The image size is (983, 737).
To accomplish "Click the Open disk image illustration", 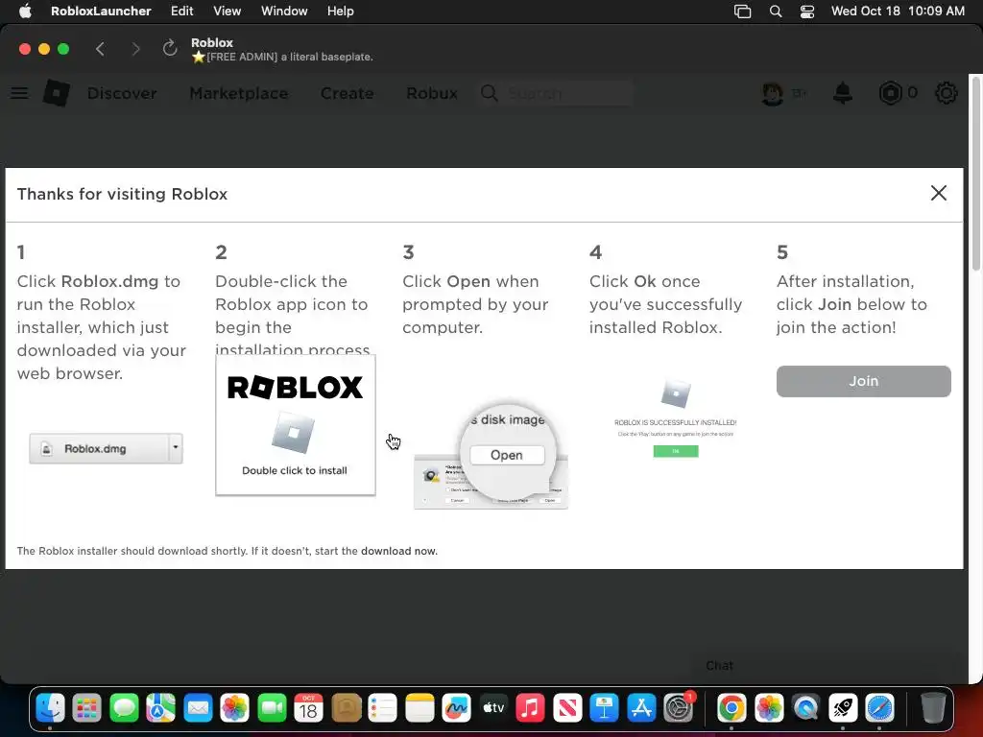I will (491, 454).
